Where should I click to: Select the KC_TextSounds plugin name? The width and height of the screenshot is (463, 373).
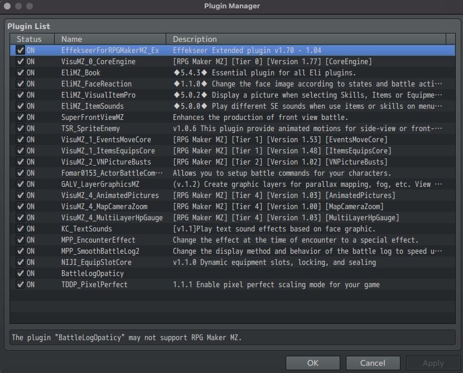86,229
